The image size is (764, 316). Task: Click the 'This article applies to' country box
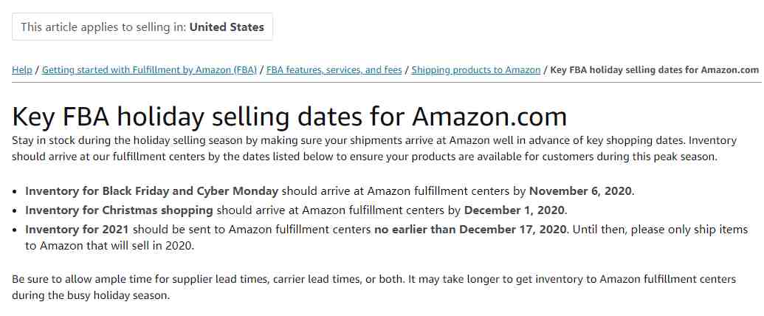[x=142, y=27]
